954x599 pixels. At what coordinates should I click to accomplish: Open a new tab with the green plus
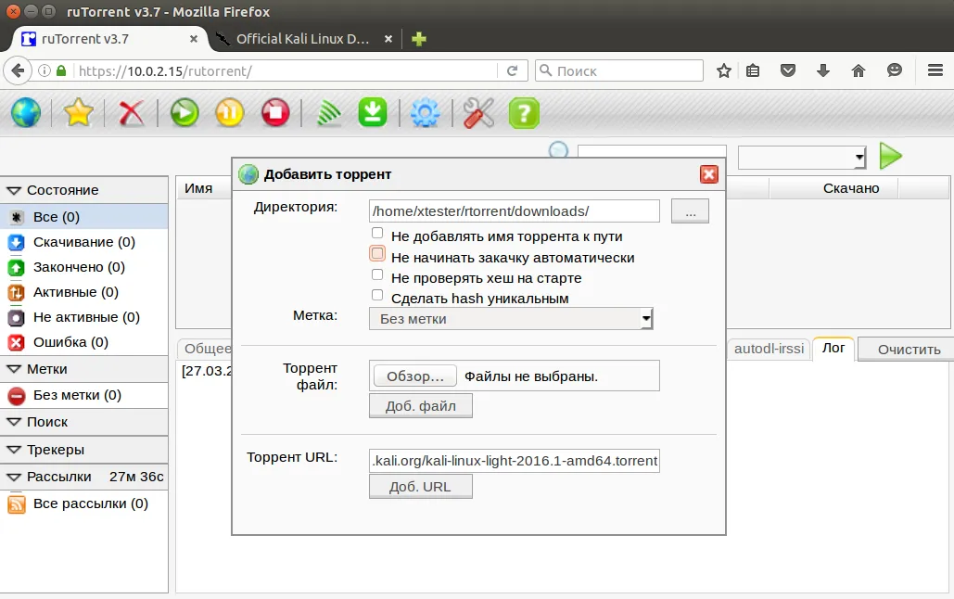419,39
